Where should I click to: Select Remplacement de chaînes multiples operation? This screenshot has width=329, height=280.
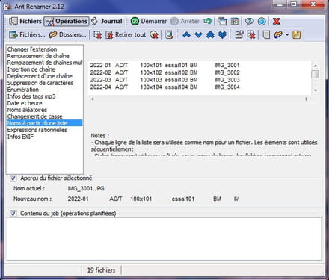click(45, 63)
